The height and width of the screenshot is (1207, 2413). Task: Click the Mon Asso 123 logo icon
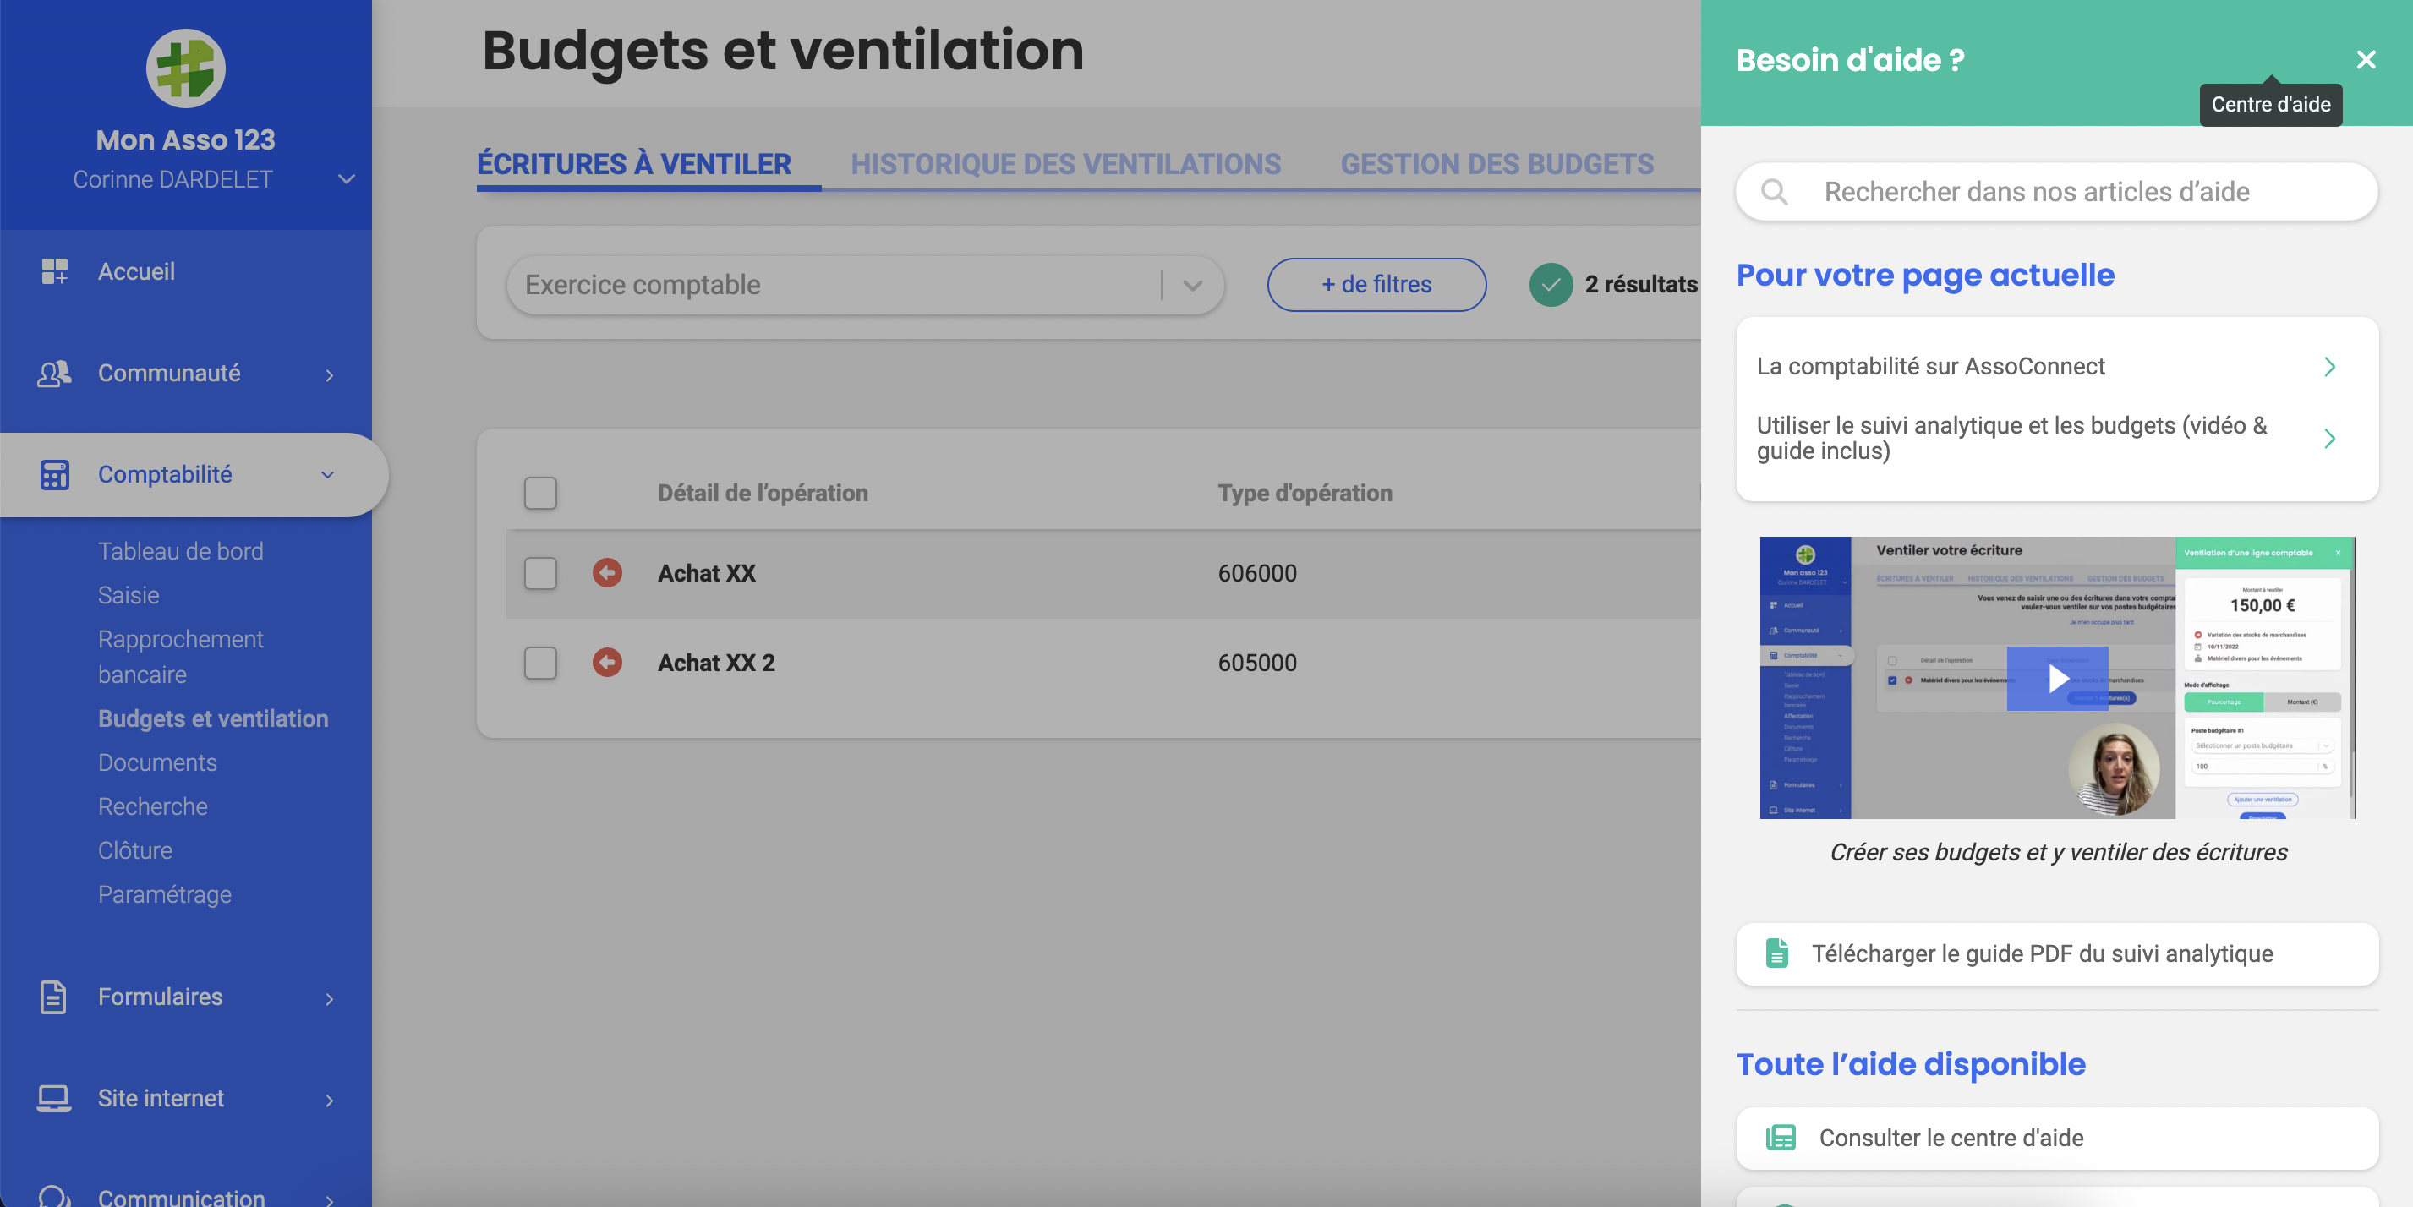coord(185,68)
